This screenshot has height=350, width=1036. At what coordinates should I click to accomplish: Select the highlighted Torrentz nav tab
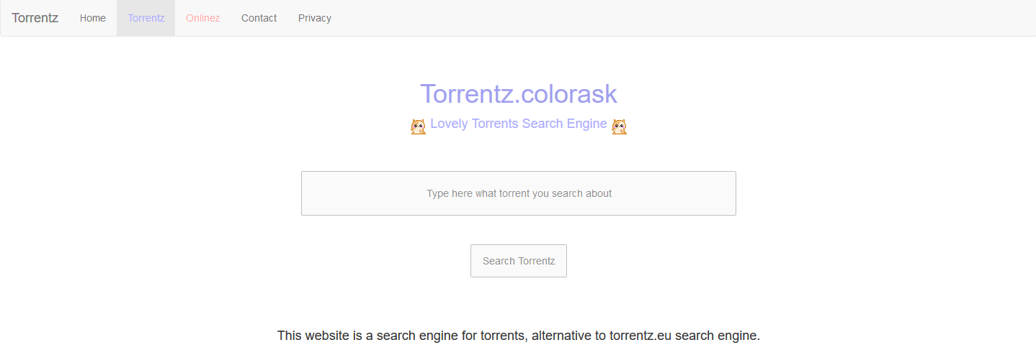[146, 18]
